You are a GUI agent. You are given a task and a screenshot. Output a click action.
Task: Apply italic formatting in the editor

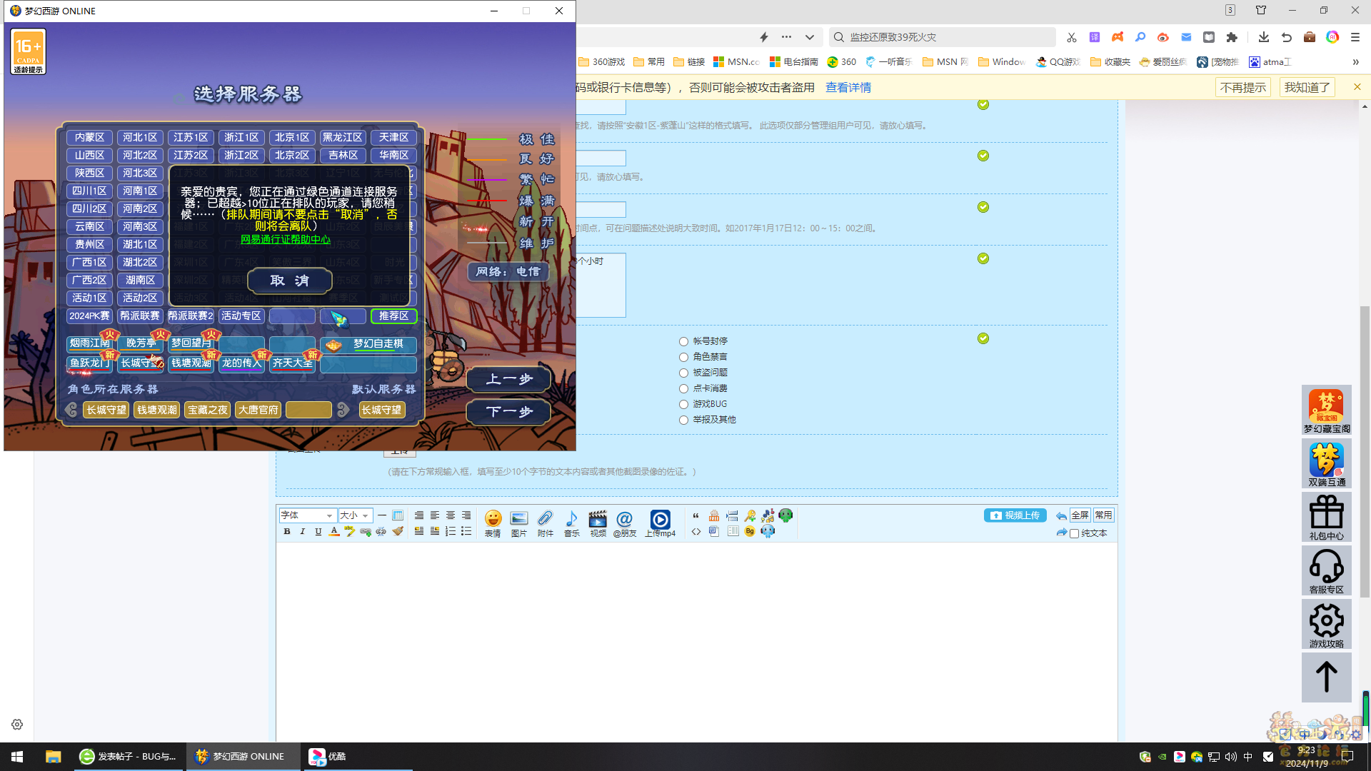click(303, 532)
